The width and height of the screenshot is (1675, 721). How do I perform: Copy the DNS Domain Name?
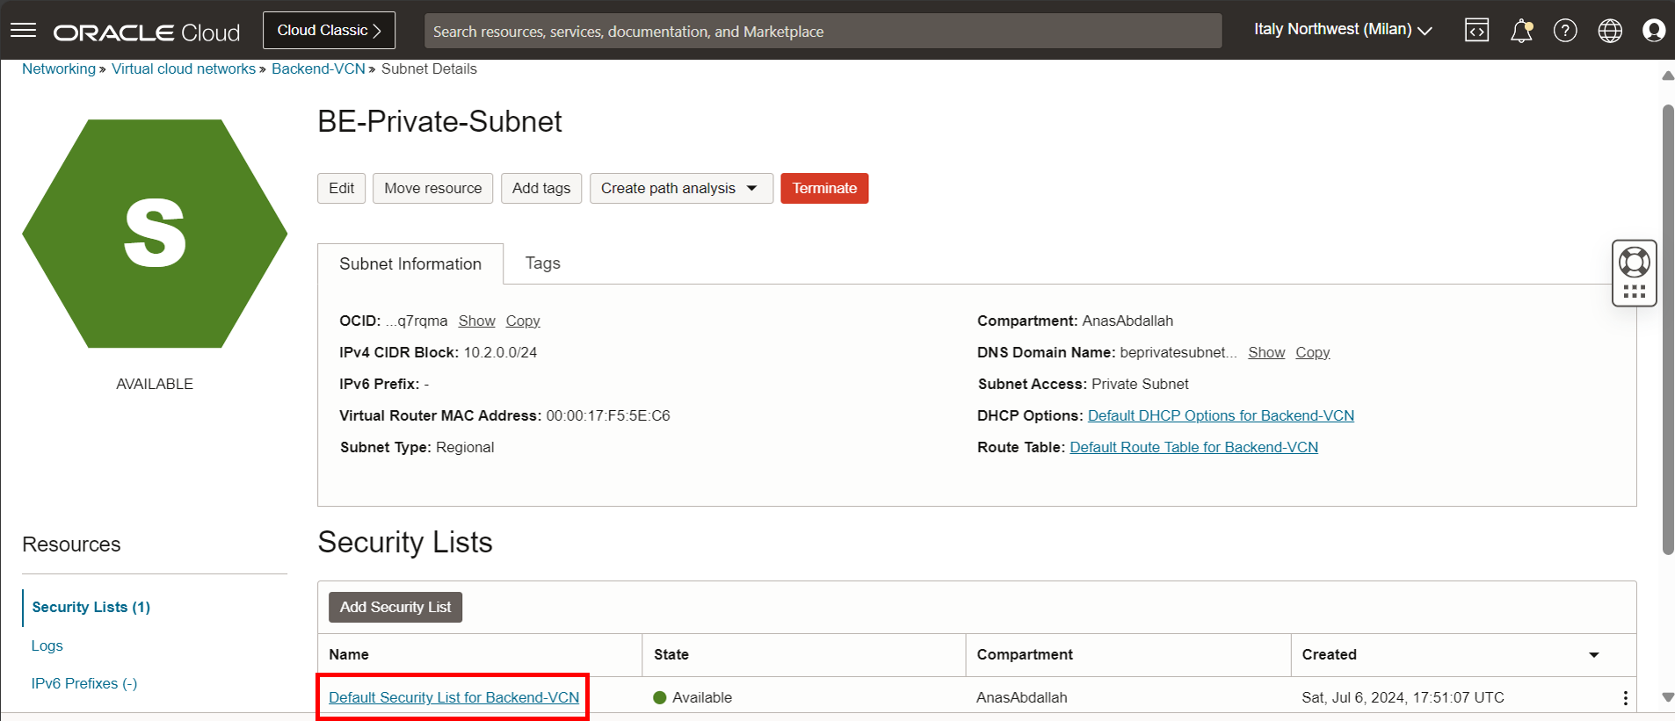click(x=1313, y=353)
